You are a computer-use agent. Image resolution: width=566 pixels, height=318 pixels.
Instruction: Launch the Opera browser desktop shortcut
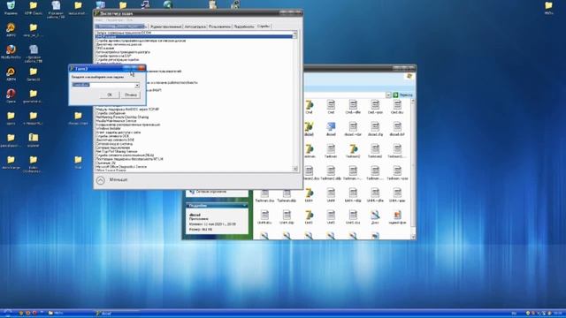11,96
